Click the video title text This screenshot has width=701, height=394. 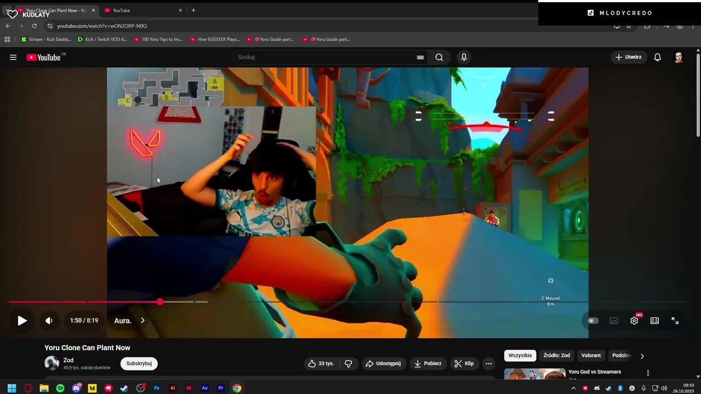coord(87,347)
